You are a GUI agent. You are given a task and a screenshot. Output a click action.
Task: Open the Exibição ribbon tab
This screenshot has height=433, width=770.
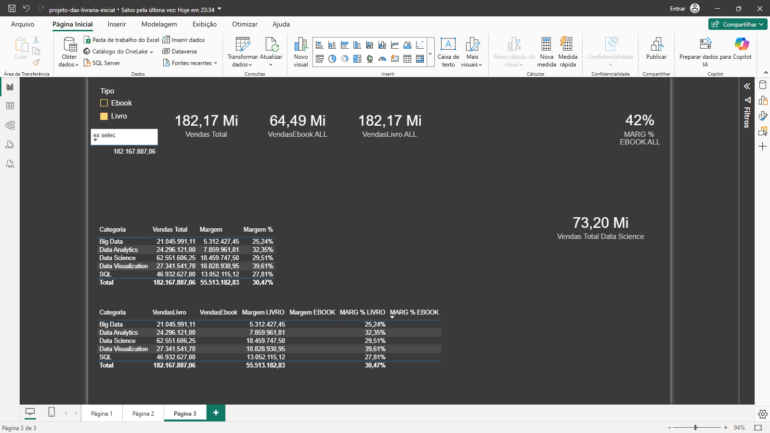tap(205, 24)
